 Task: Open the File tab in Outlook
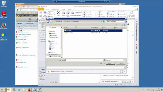[x=41, y=9]
